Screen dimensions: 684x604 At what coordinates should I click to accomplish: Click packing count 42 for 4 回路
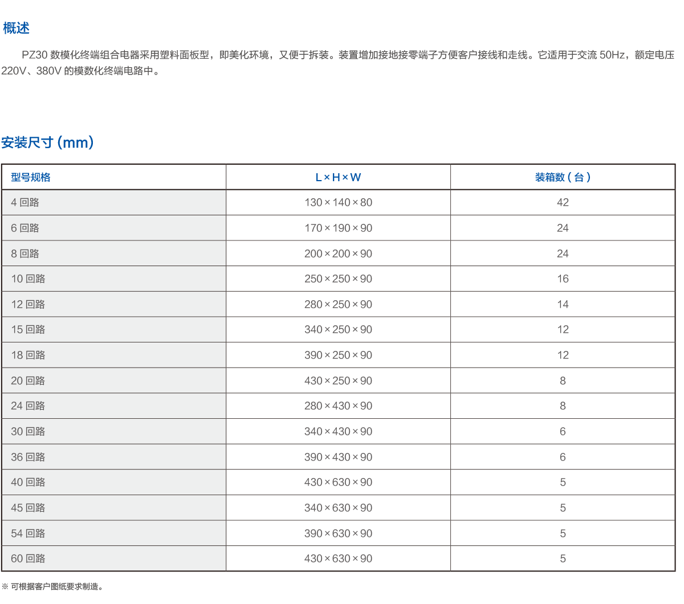pos(563,202)
